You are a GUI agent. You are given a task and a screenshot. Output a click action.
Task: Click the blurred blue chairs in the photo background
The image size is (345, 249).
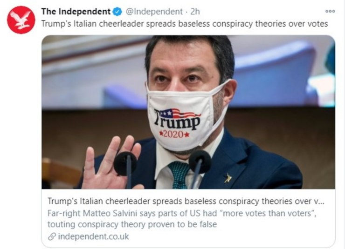pyautogui.click(x=275, y=73)
